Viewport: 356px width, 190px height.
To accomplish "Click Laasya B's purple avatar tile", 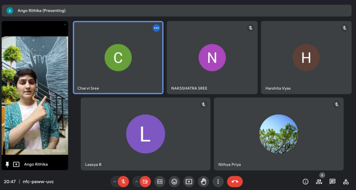I will click(x=145, y=134).
